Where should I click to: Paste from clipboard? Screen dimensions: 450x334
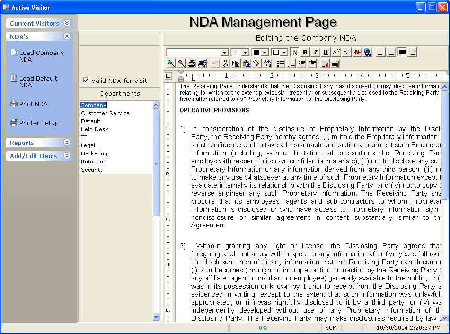[246, 63]
